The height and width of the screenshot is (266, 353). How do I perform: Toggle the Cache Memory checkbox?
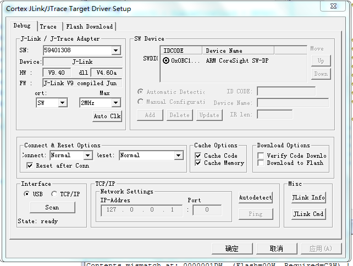click(x=198, y=163)
